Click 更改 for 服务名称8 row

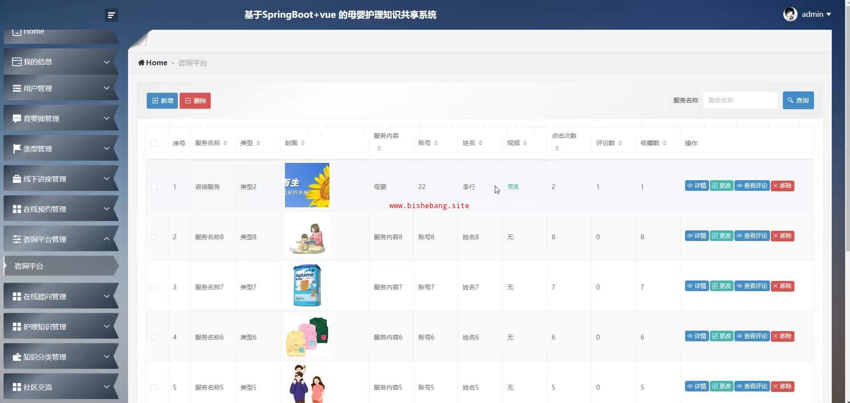pos(722,236)
